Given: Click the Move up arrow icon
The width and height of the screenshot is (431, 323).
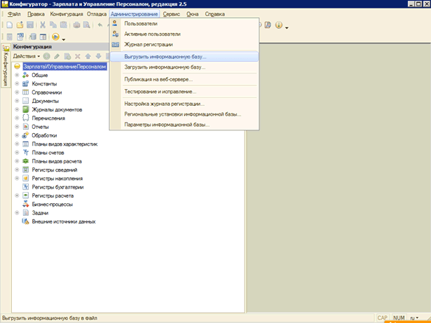Looking at the screenshot, I should (88, 56).
